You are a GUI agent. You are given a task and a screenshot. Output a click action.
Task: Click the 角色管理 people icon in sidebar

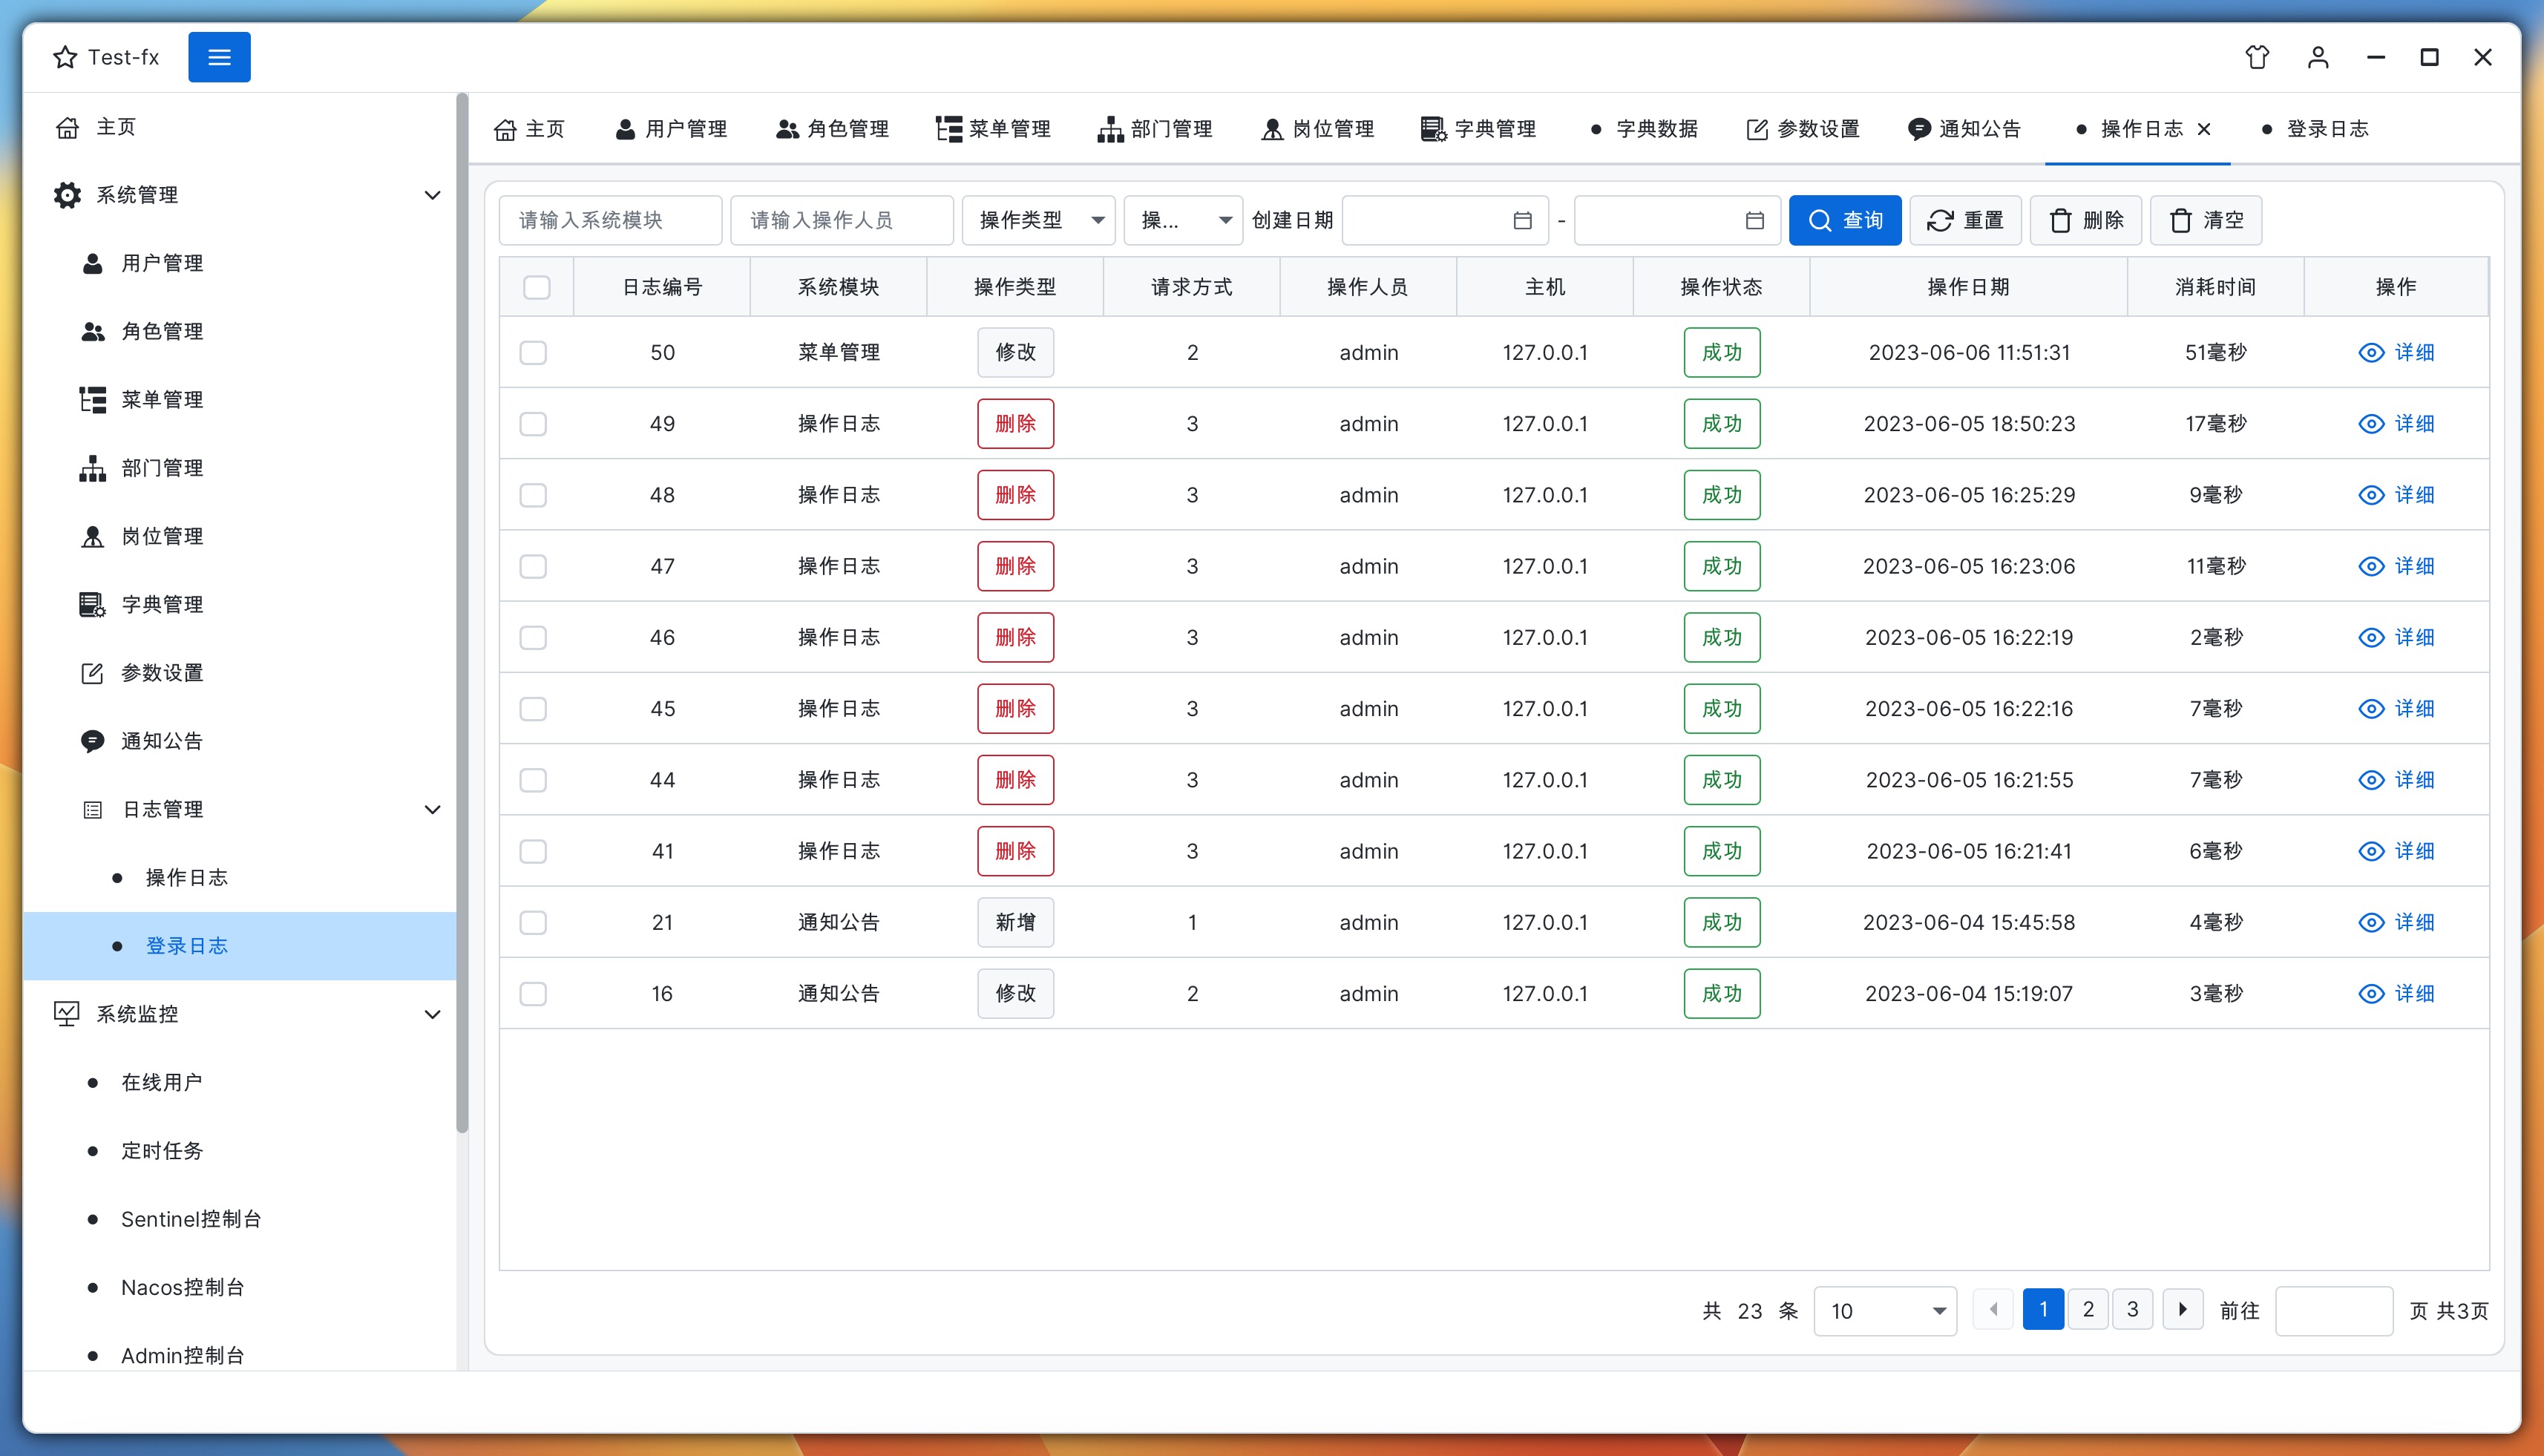(92, 331)
